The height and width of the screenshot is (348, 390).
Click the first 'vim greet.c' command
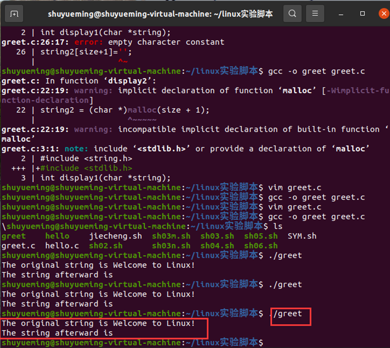pyautogui.click(x=294, y=188)
